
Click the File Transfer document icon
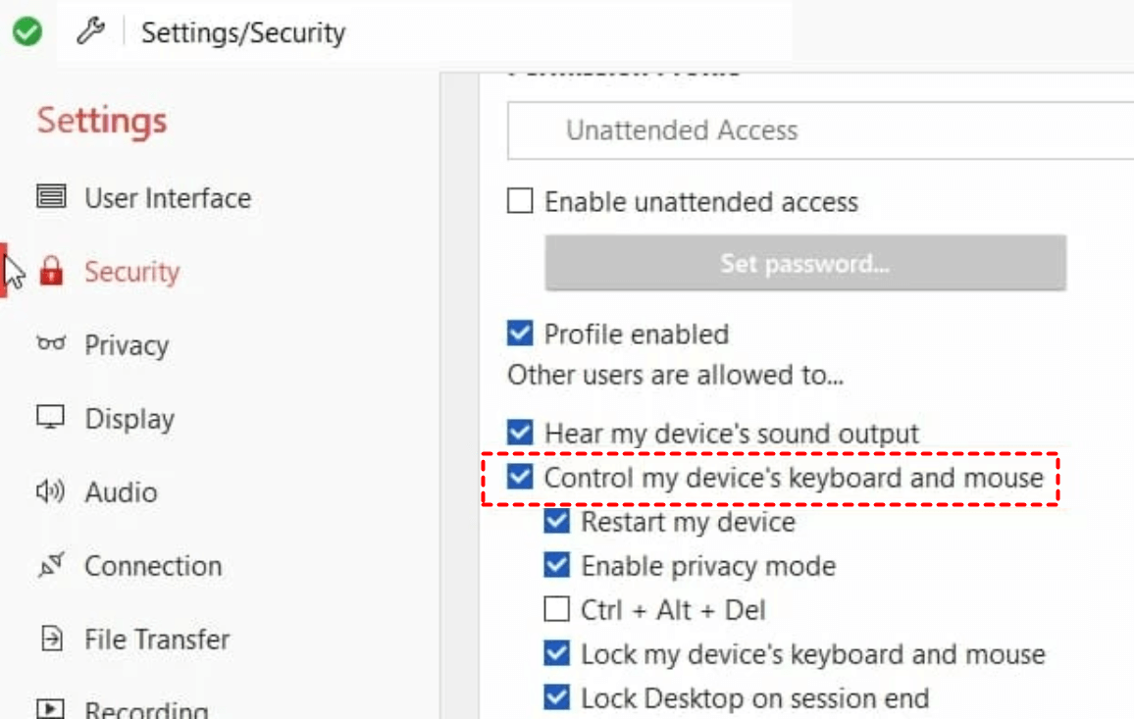[x=51, y=640]
